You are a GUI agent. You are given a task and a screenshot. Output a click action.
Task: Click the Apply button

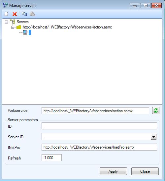[x=113, y=171]
